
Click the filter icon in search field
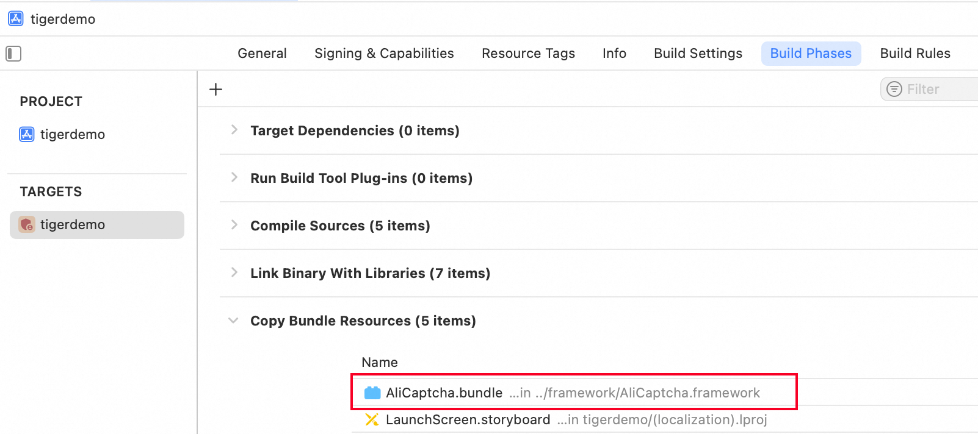pos(894,89)
